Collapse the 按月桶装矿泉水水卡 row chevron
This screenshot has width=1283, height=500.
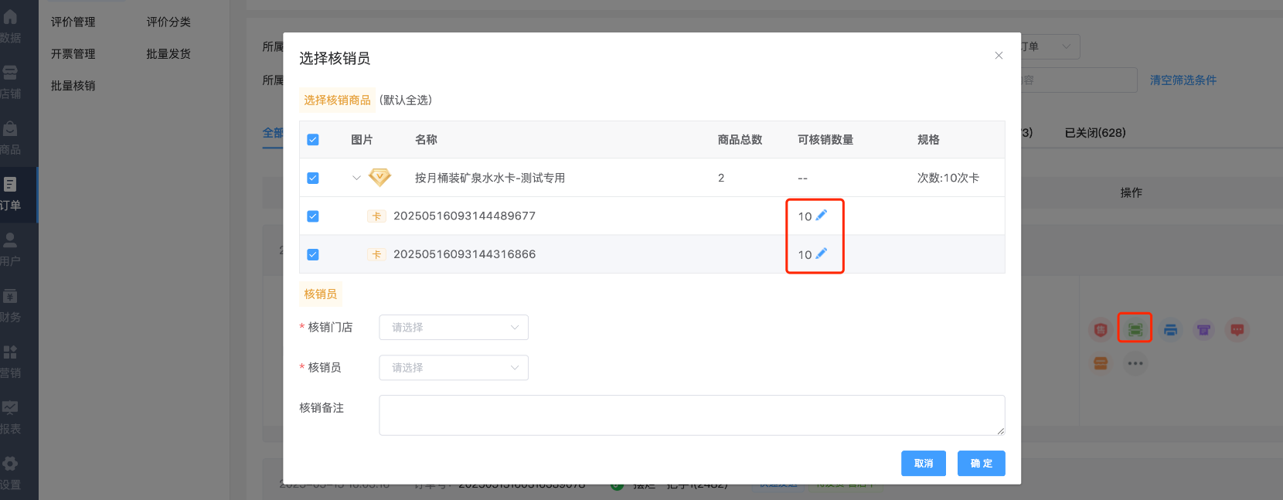point(356,178)
